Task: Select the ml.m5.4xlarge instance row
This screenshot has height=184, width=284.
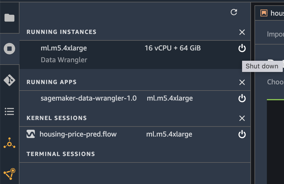Action: [64, 48]
